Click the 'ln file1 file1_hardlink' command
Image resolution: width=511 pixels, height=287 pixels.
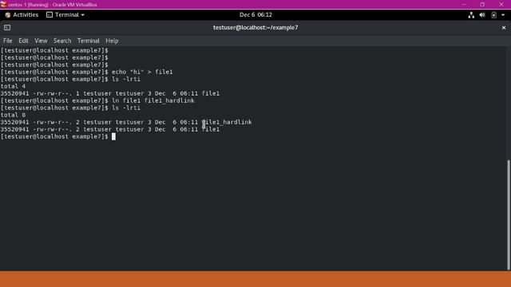(x=153, y=100)
